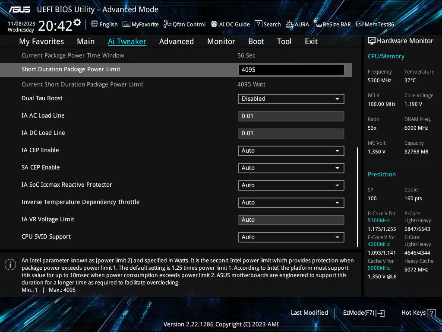The height and width of the screenshot is (332, 442).
Task: Open Hot Keys help
Action: [418, 313]
